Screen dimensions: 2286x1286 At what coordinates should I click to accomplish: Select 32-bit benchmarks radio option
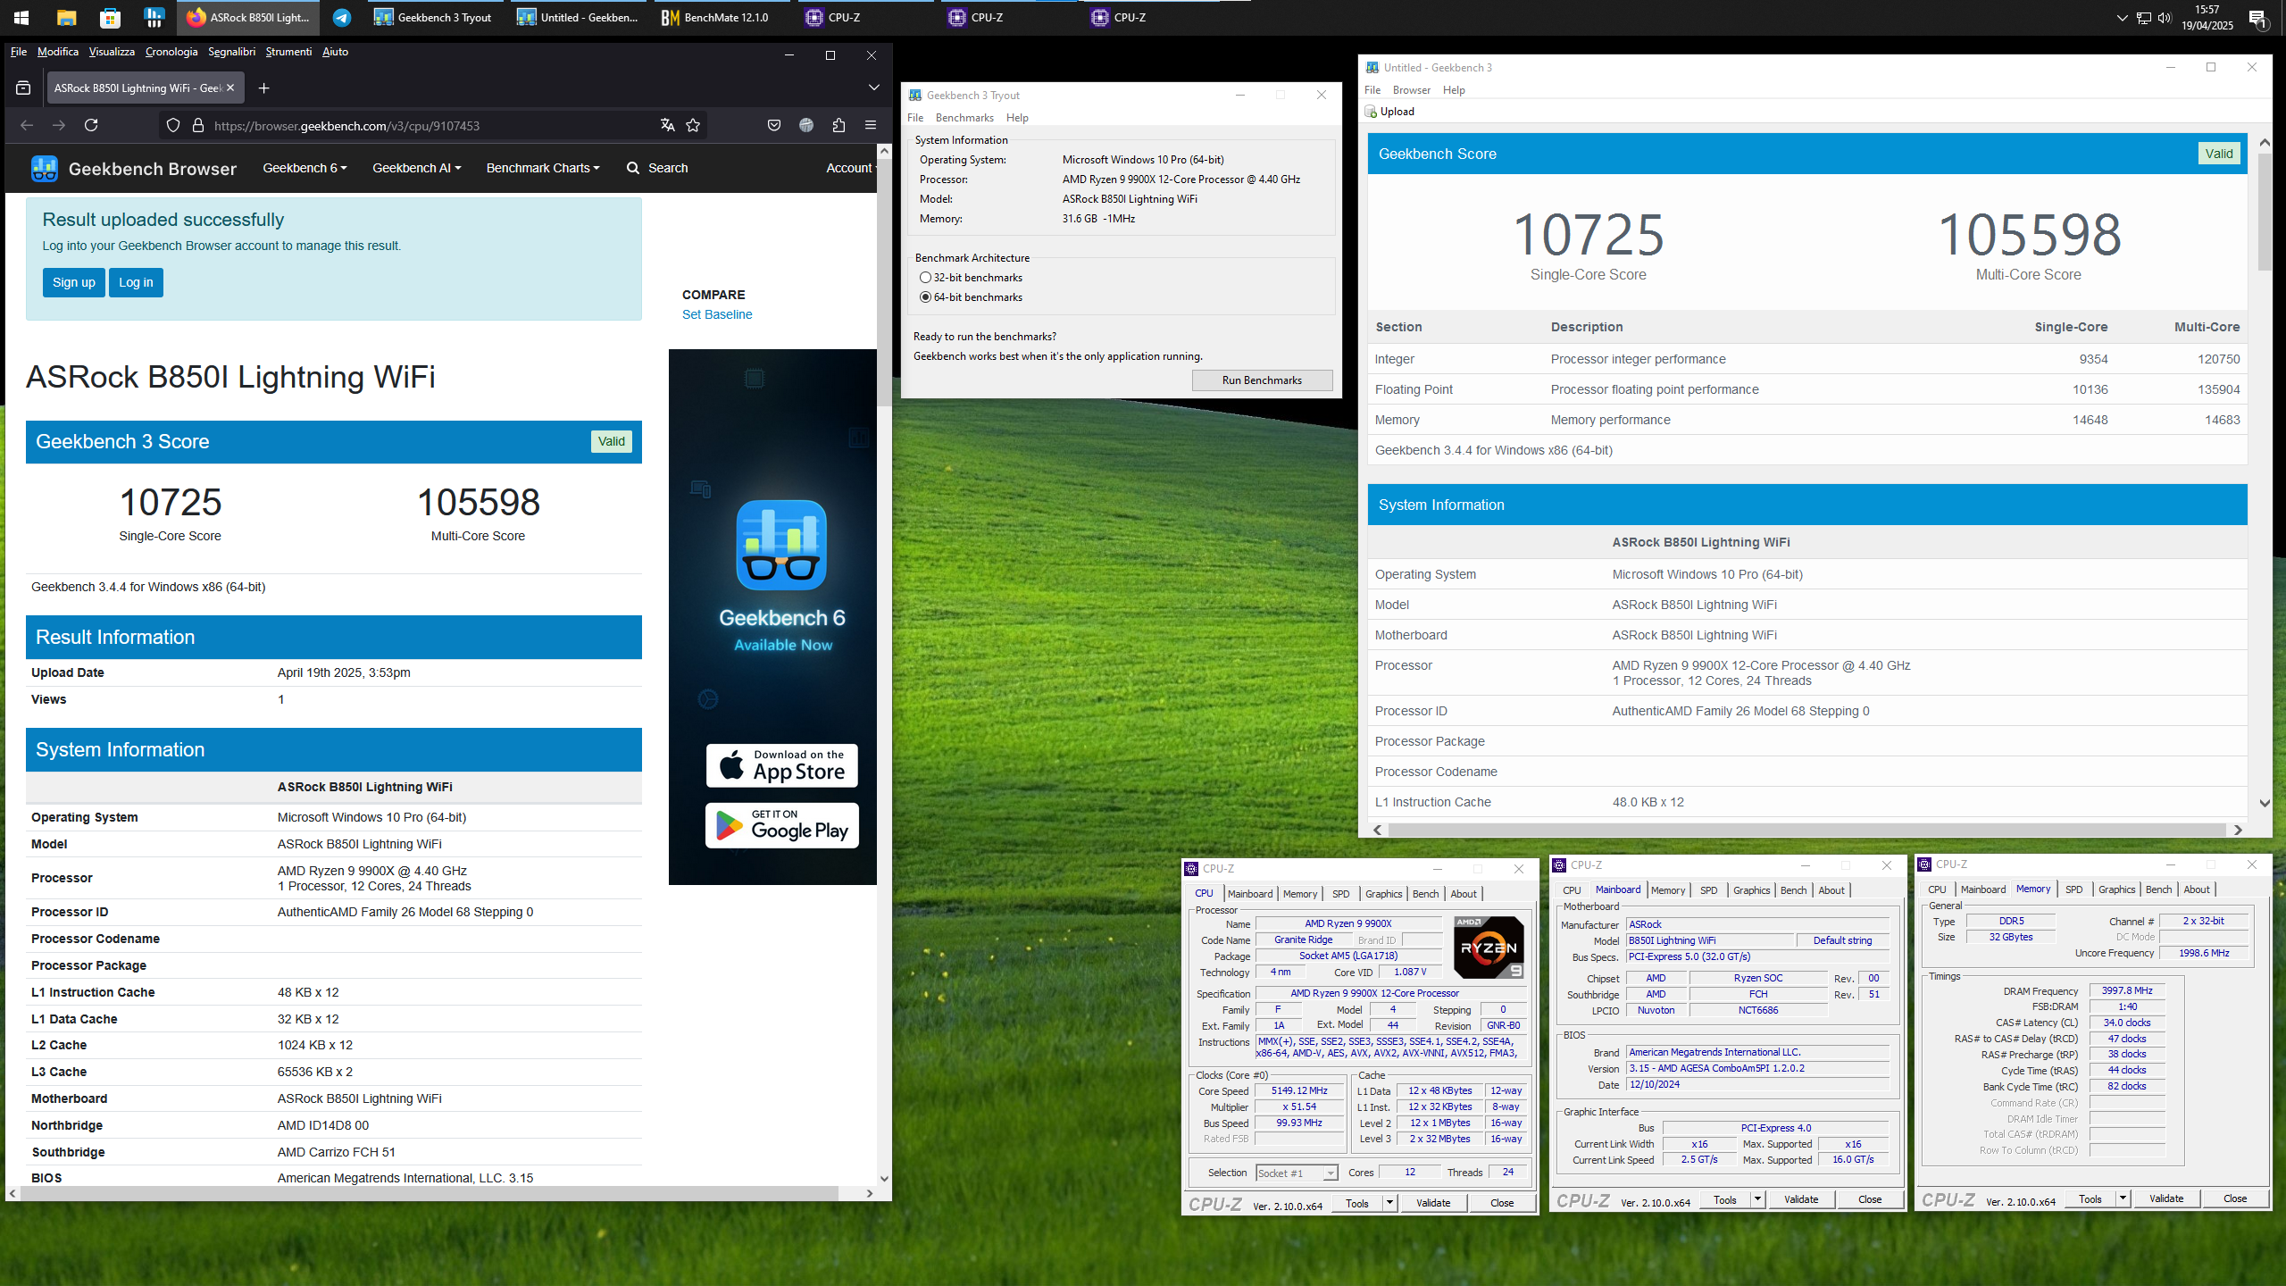926,278
